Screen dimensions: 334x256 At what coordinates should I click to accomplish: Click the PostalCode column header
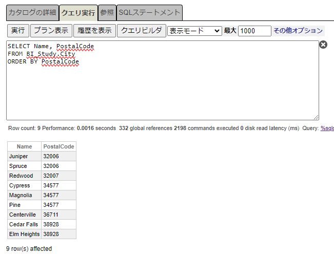[x=58, y=146]
